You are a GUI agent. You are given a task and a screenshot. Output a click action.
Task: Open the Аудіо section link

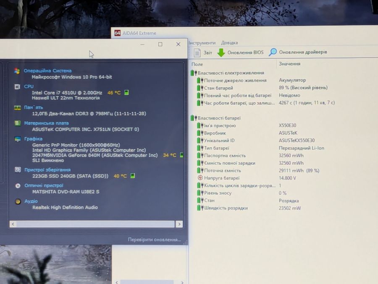click(x=31, y=201)
